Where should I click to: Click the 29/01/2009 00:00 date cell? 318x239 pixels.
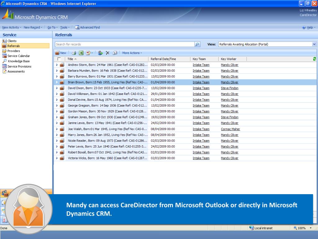163,94
